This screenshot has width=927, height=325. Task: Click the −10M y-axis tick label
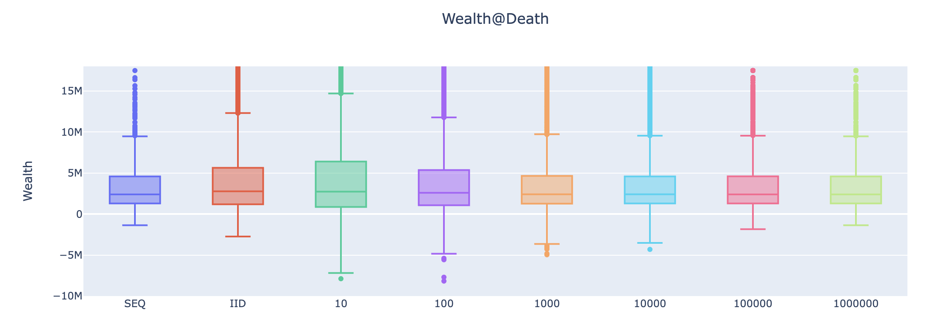pyautogui.click(x=65, y=296)
